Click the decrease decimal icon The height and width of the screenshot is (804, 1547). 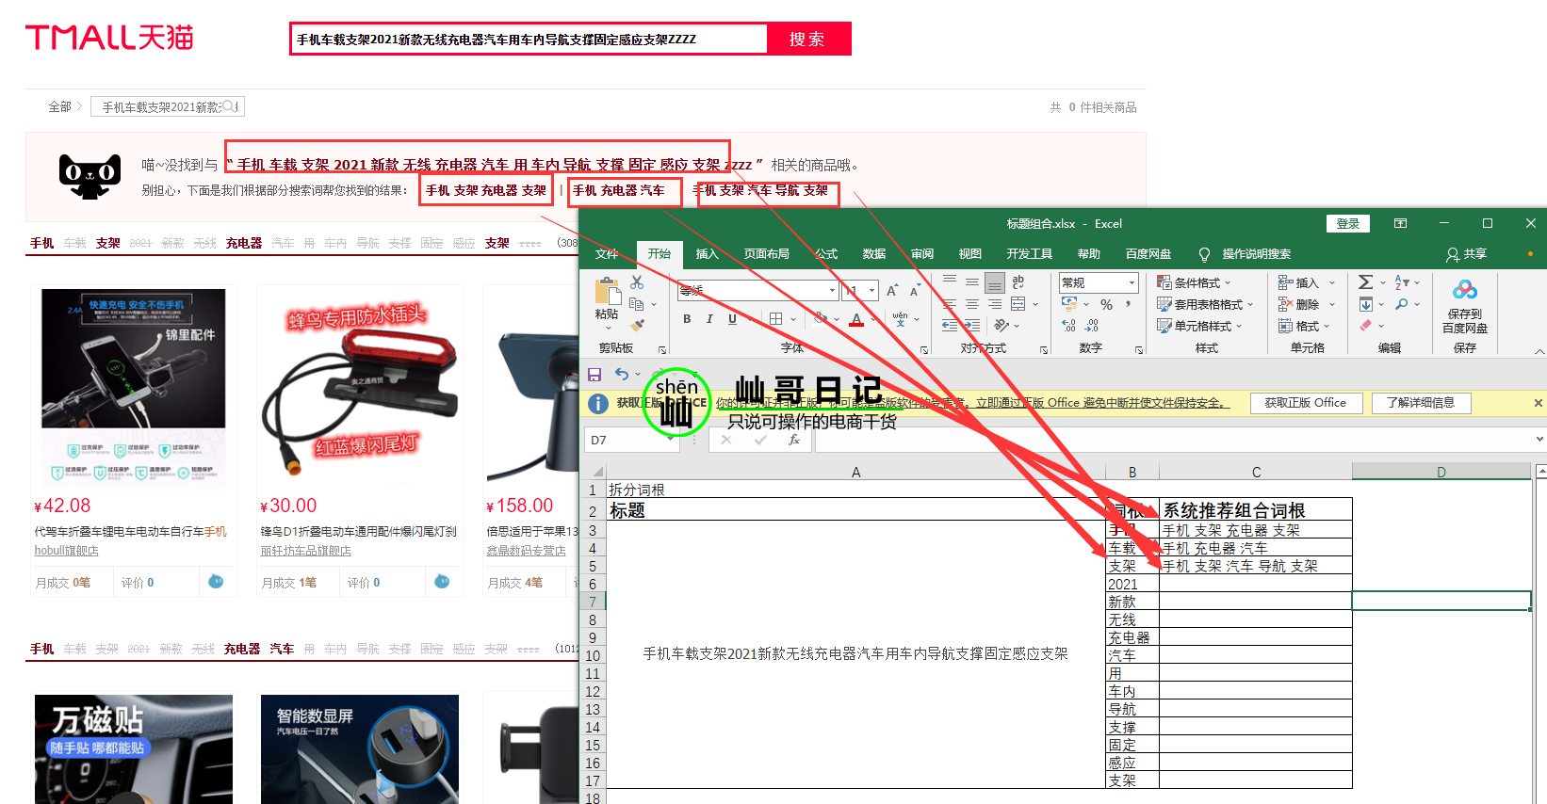click(x=1091, y=326)
